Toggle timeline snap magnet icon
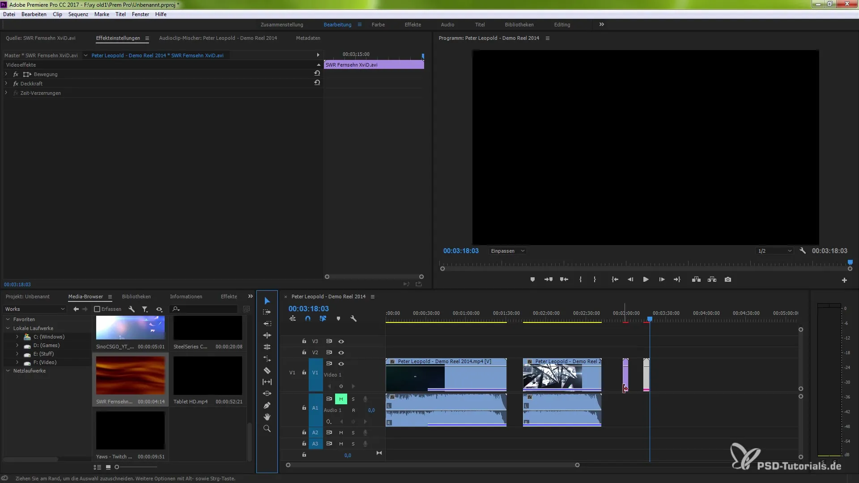The height and width of the screenshot is (483, 859). click(x=308, y=319)
